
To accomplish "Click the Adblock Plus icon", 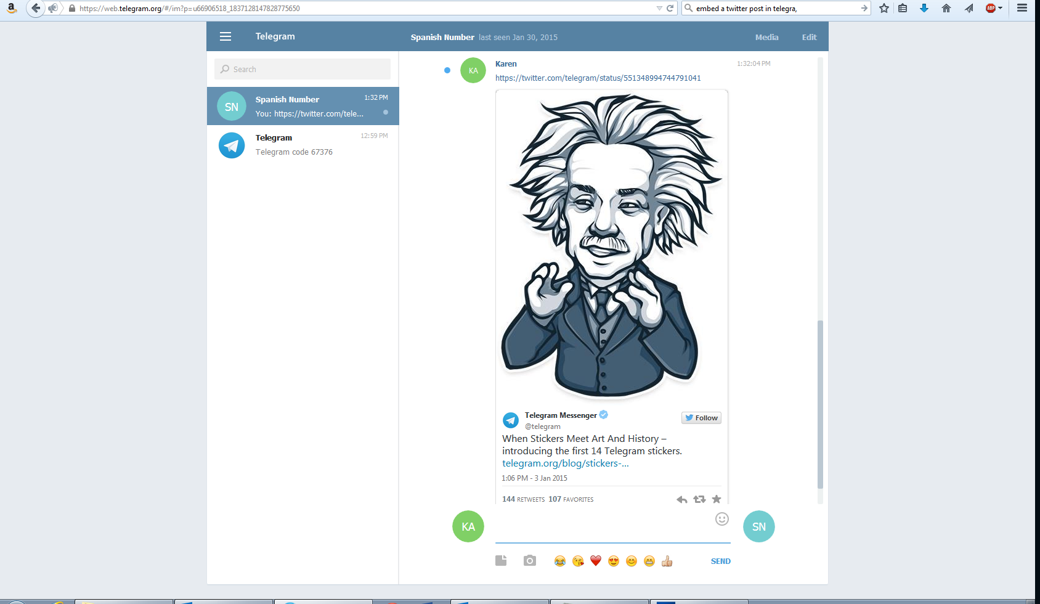I will [x=991, y=8].
